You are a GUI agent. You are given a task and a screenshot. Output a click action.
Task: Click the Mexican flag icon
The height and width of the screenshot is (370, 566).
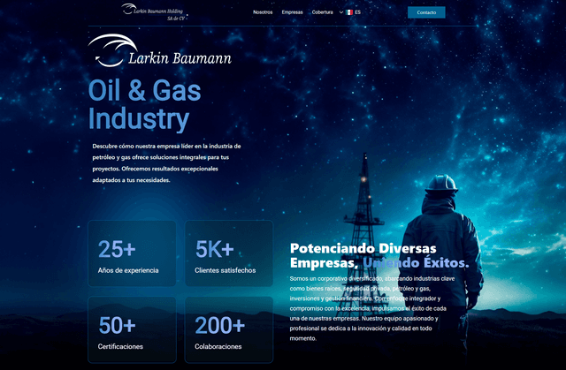click(349, 12)
